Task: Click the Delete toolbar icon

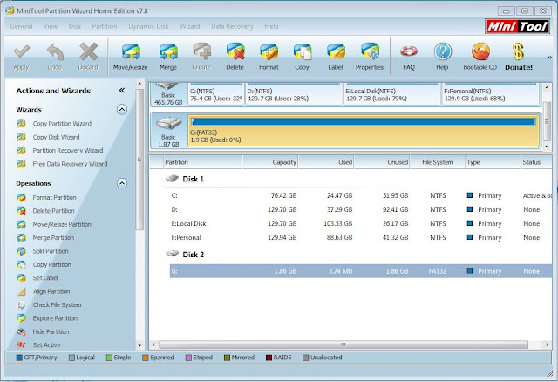Action: click(235, 57)
